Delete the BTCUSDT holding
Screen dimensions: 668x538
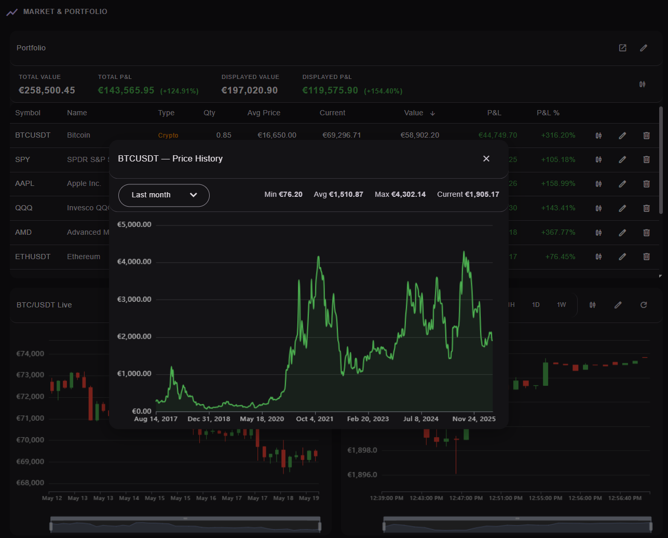(x=646, y=136)
